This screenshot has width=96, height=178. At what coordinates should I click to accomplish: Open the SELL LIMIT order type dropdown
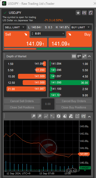pyautogui.click(x=15, y=27)
